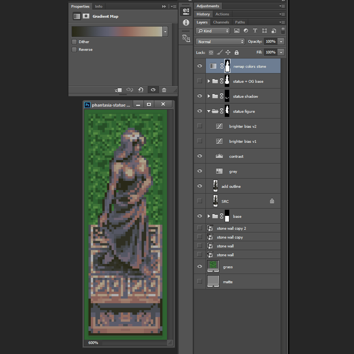This screenshot has height=354, width=354.
Task: Open the Normal blend mode dropdown
Action: [x=220, y=42]
